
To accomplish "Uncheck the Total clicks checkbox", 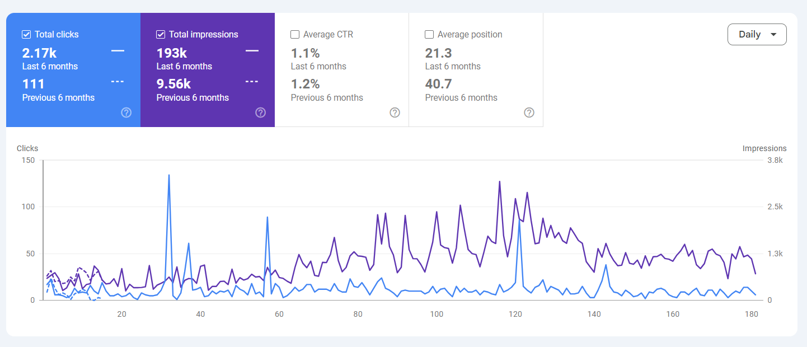I will click(x=26, y=35).
